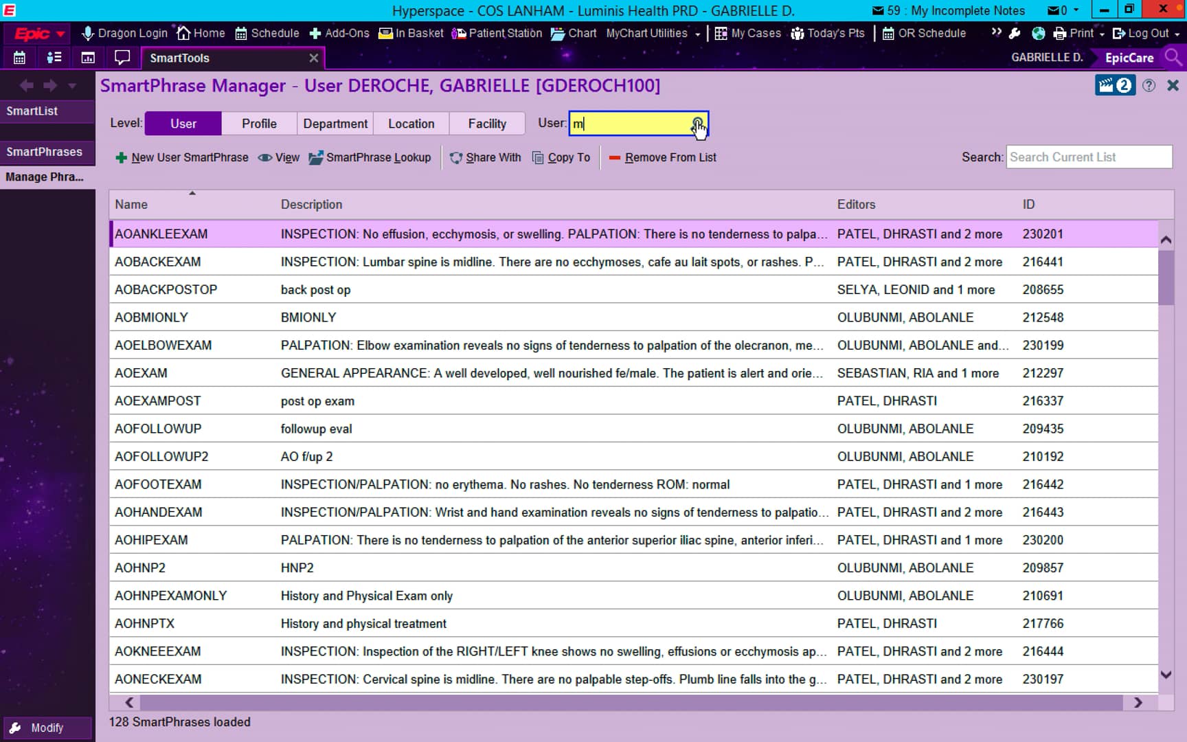Open the Schedule activity

[267, 33]
